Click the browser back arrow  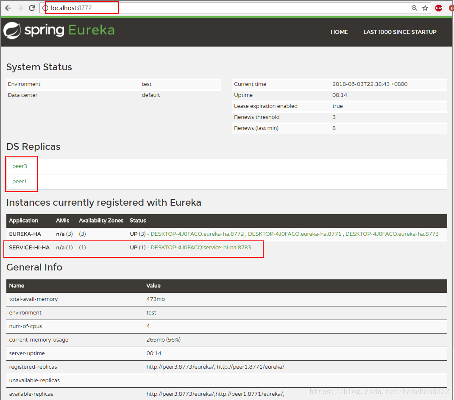point(8,8)
